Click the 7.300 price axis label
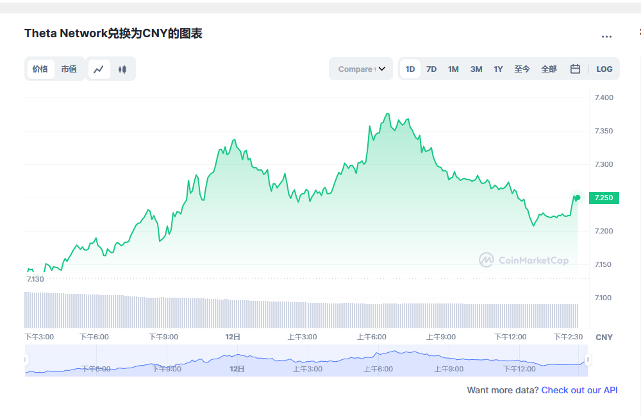 coord(604,164)
